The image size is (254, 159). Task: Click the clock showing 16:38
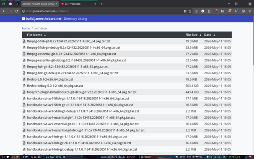click(36, 157)
